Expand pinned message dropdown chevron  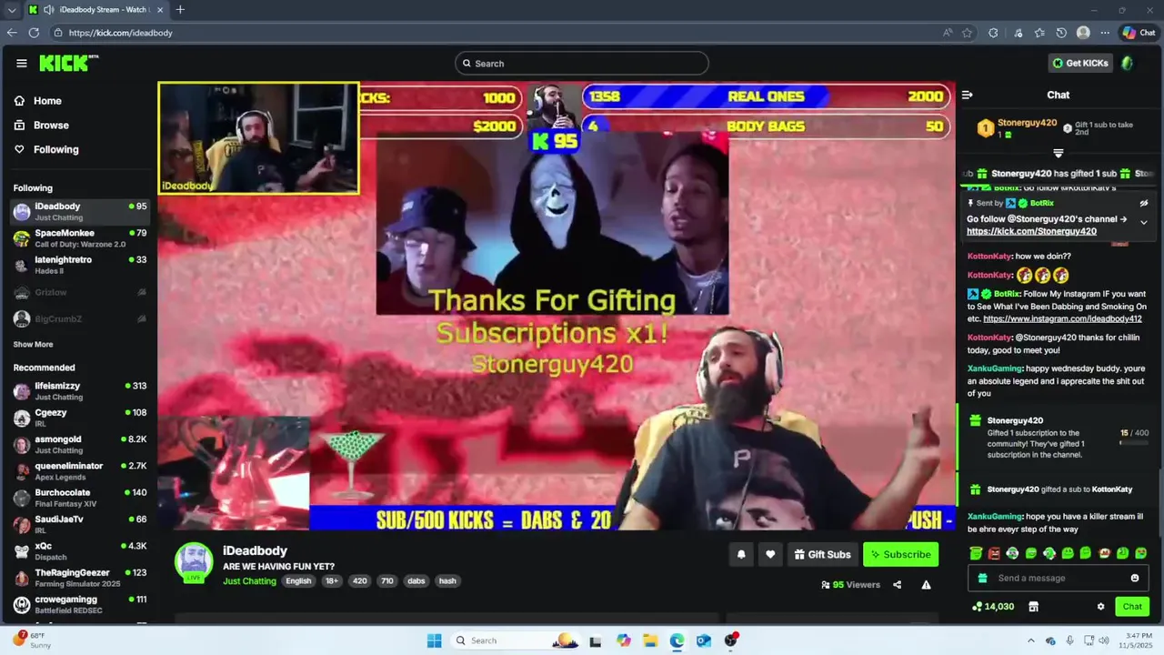[1144, 222]
